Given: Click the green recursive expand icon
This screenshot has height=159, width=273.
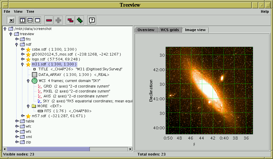Looking at the screenshot, I should coord(79,20).
